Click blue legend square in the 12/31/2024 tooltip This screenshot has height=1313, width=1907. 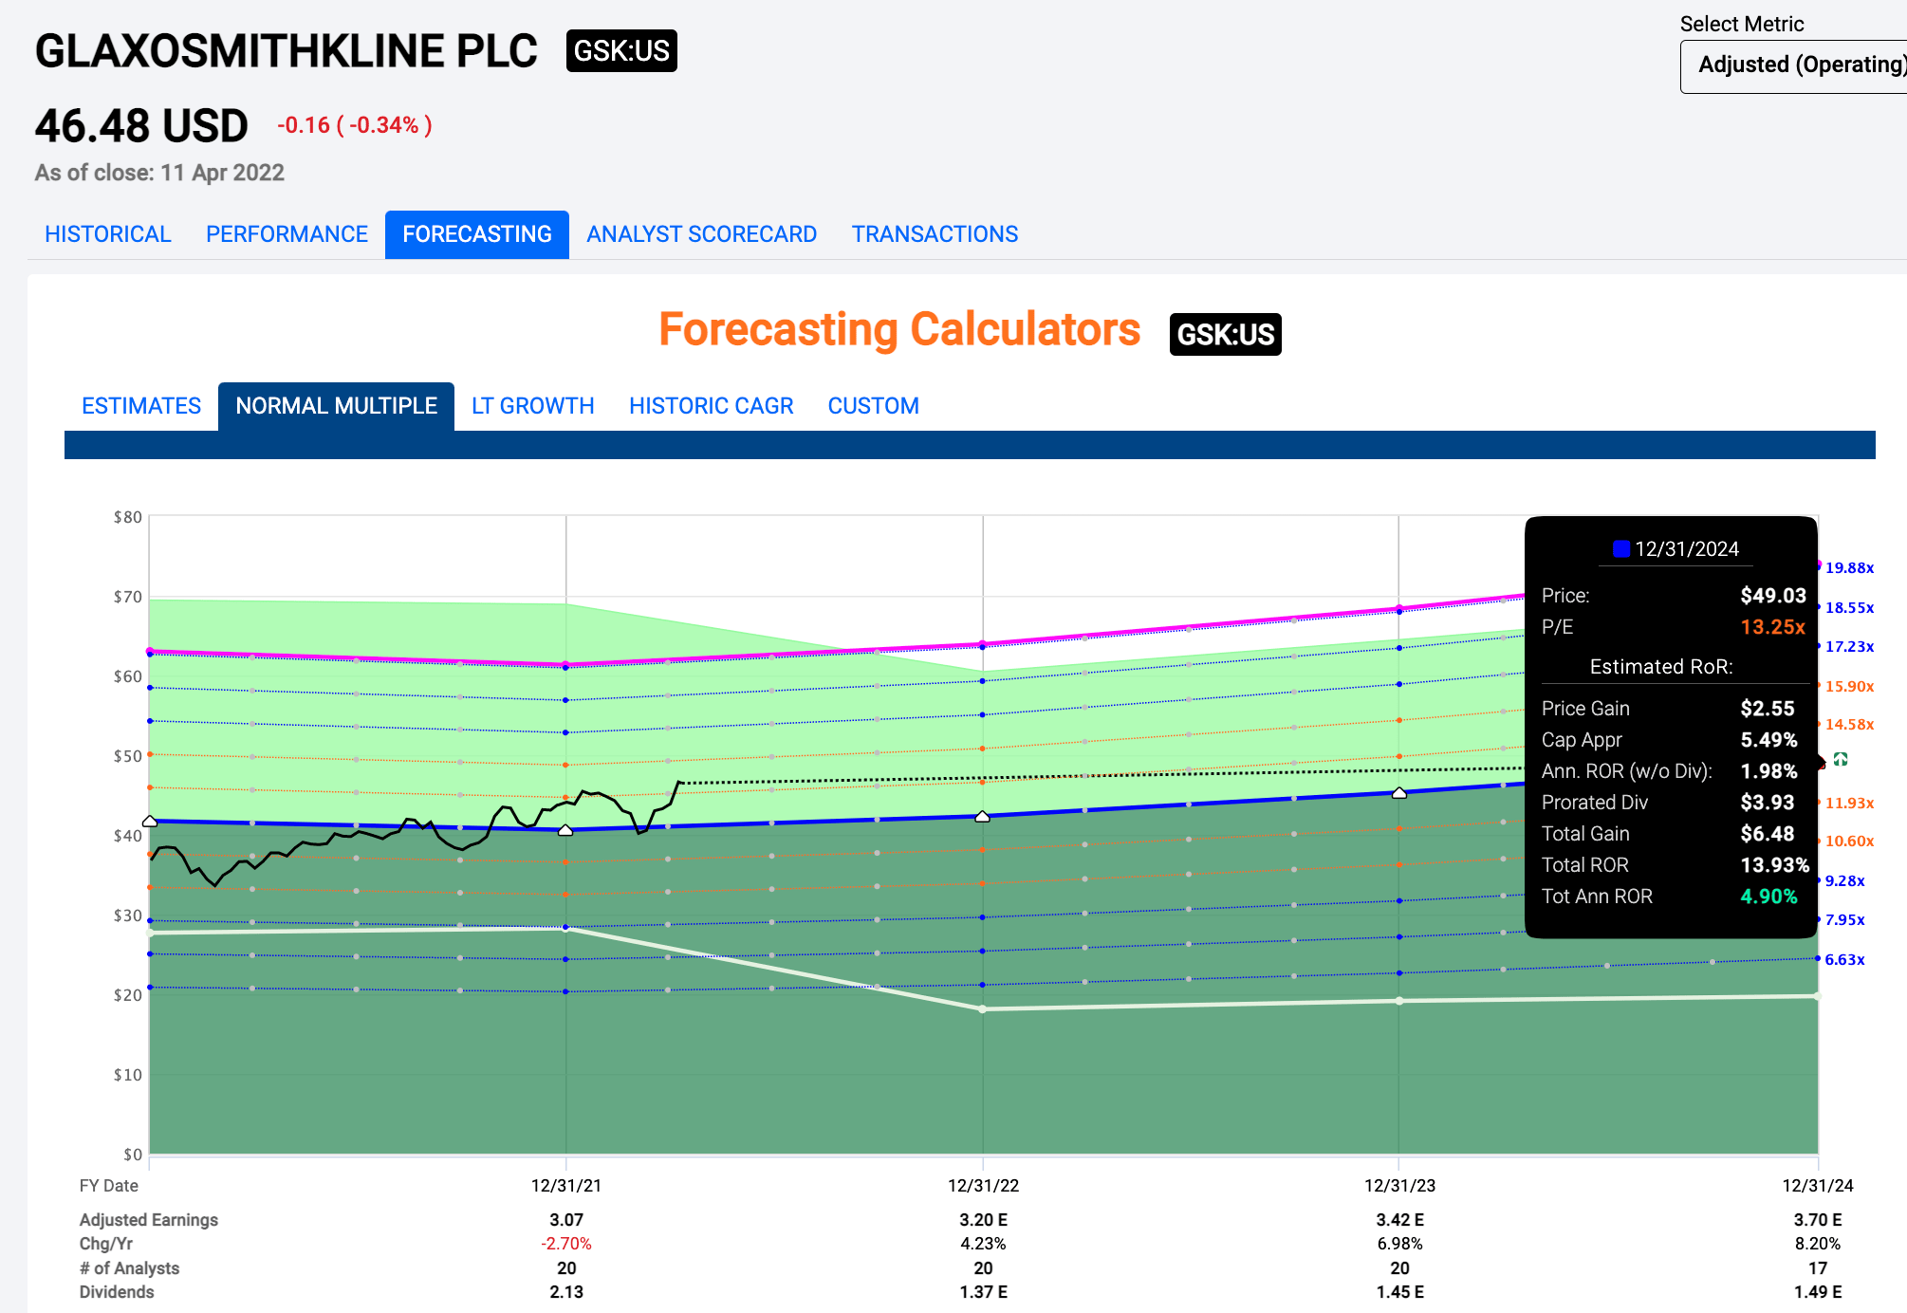point(1621,548)
